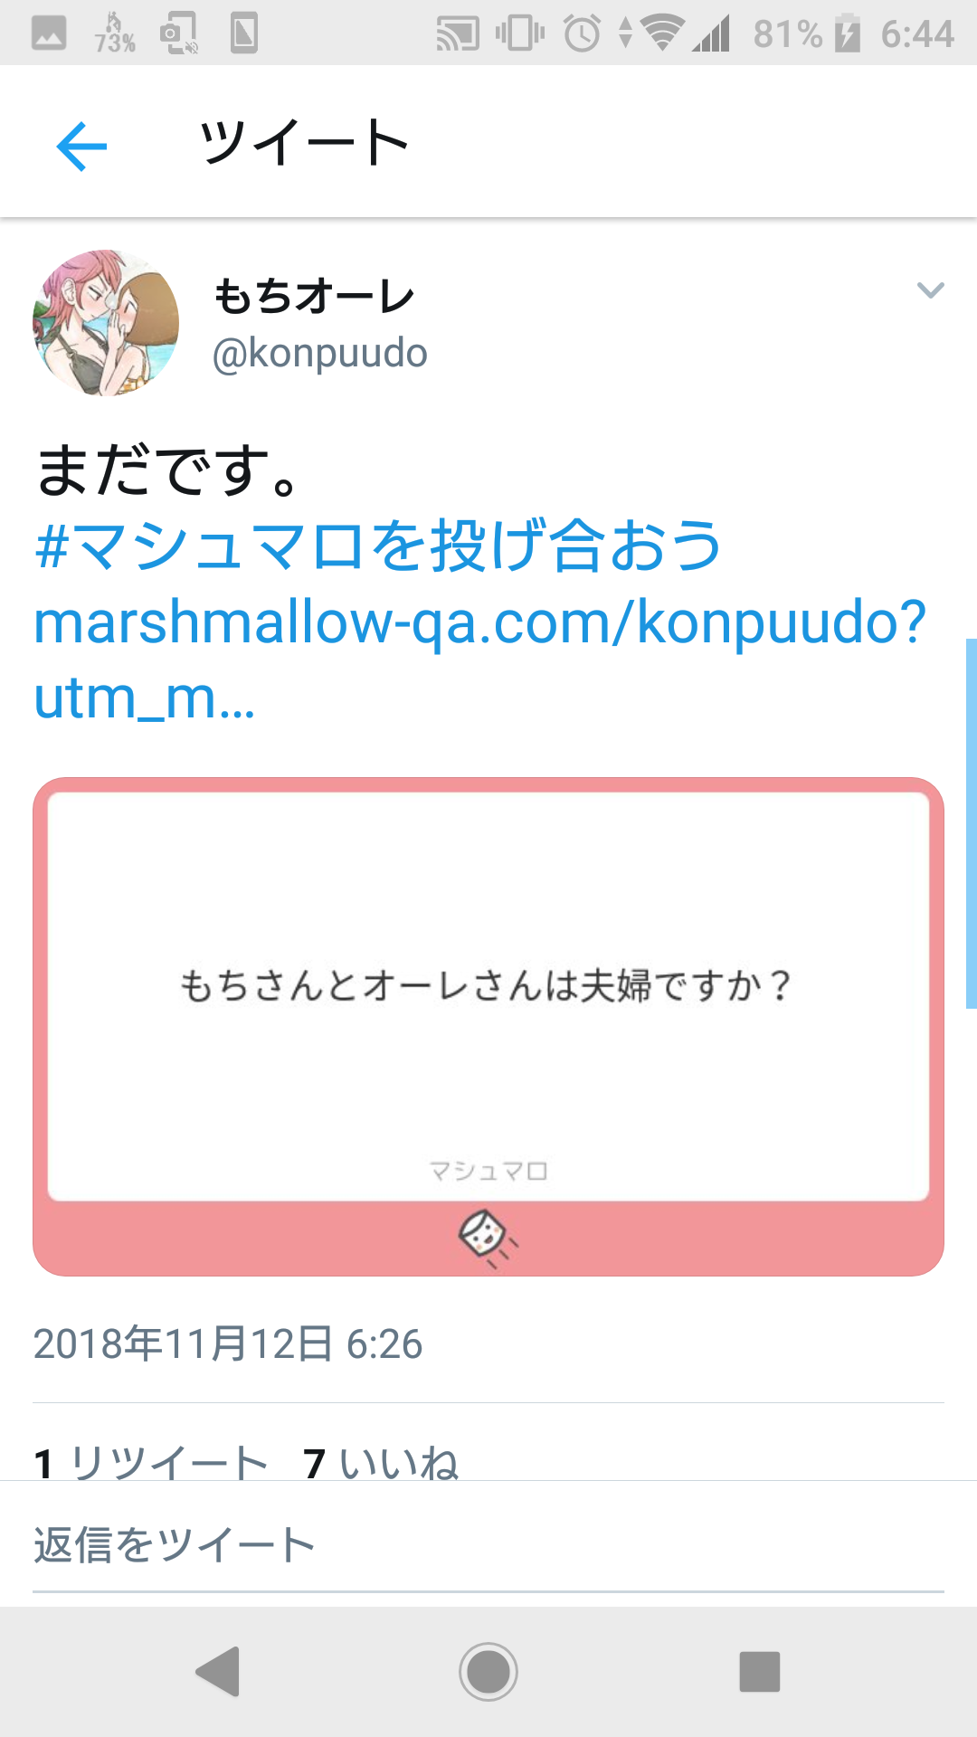977x1737 pixels.
Task: Open もちオーレ profile avatar picture
Action: 106,323
